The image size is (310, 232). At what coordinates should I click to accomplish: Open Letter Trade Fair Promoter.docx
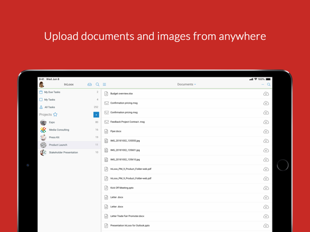[187, 216]
